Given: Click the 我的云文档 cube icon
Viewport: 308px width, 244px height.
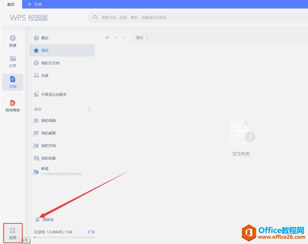Looking at the screenshot, I should tap(36, 63).
